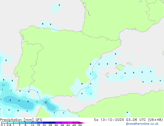
Task: Select the dark navy swatch between 25 and 30
Action: (x=52, y=123)
